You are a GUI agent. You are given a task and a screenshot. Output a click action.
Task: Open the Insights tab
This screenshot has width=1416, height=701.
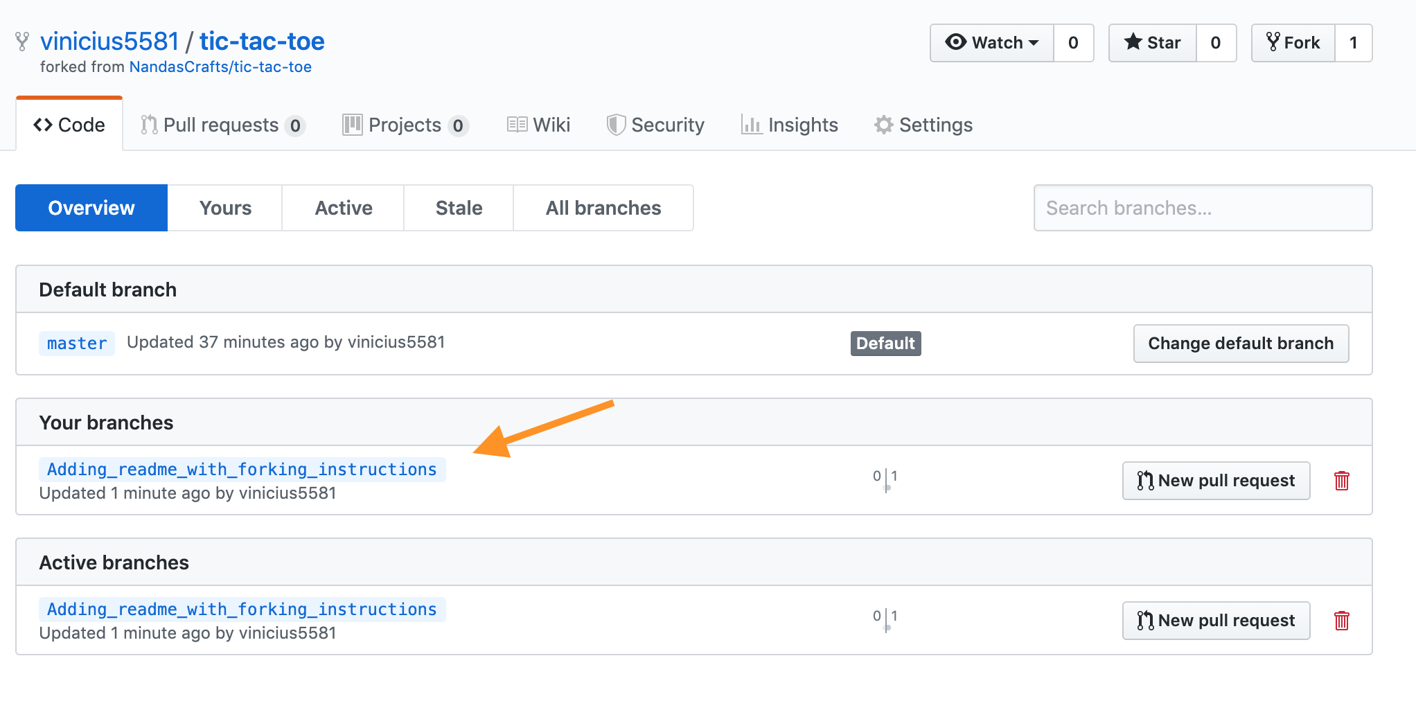[790, 125]
